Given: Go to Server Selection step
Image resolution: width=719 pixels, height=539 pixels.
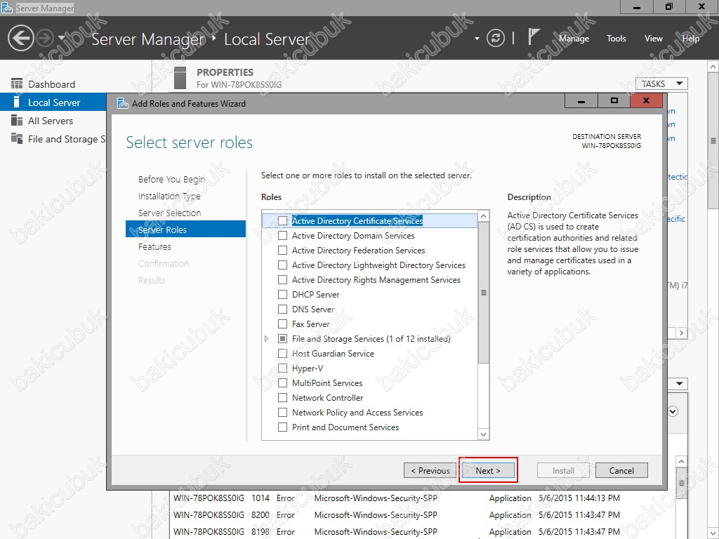Looking at the screenshot, I should [169, 213].
